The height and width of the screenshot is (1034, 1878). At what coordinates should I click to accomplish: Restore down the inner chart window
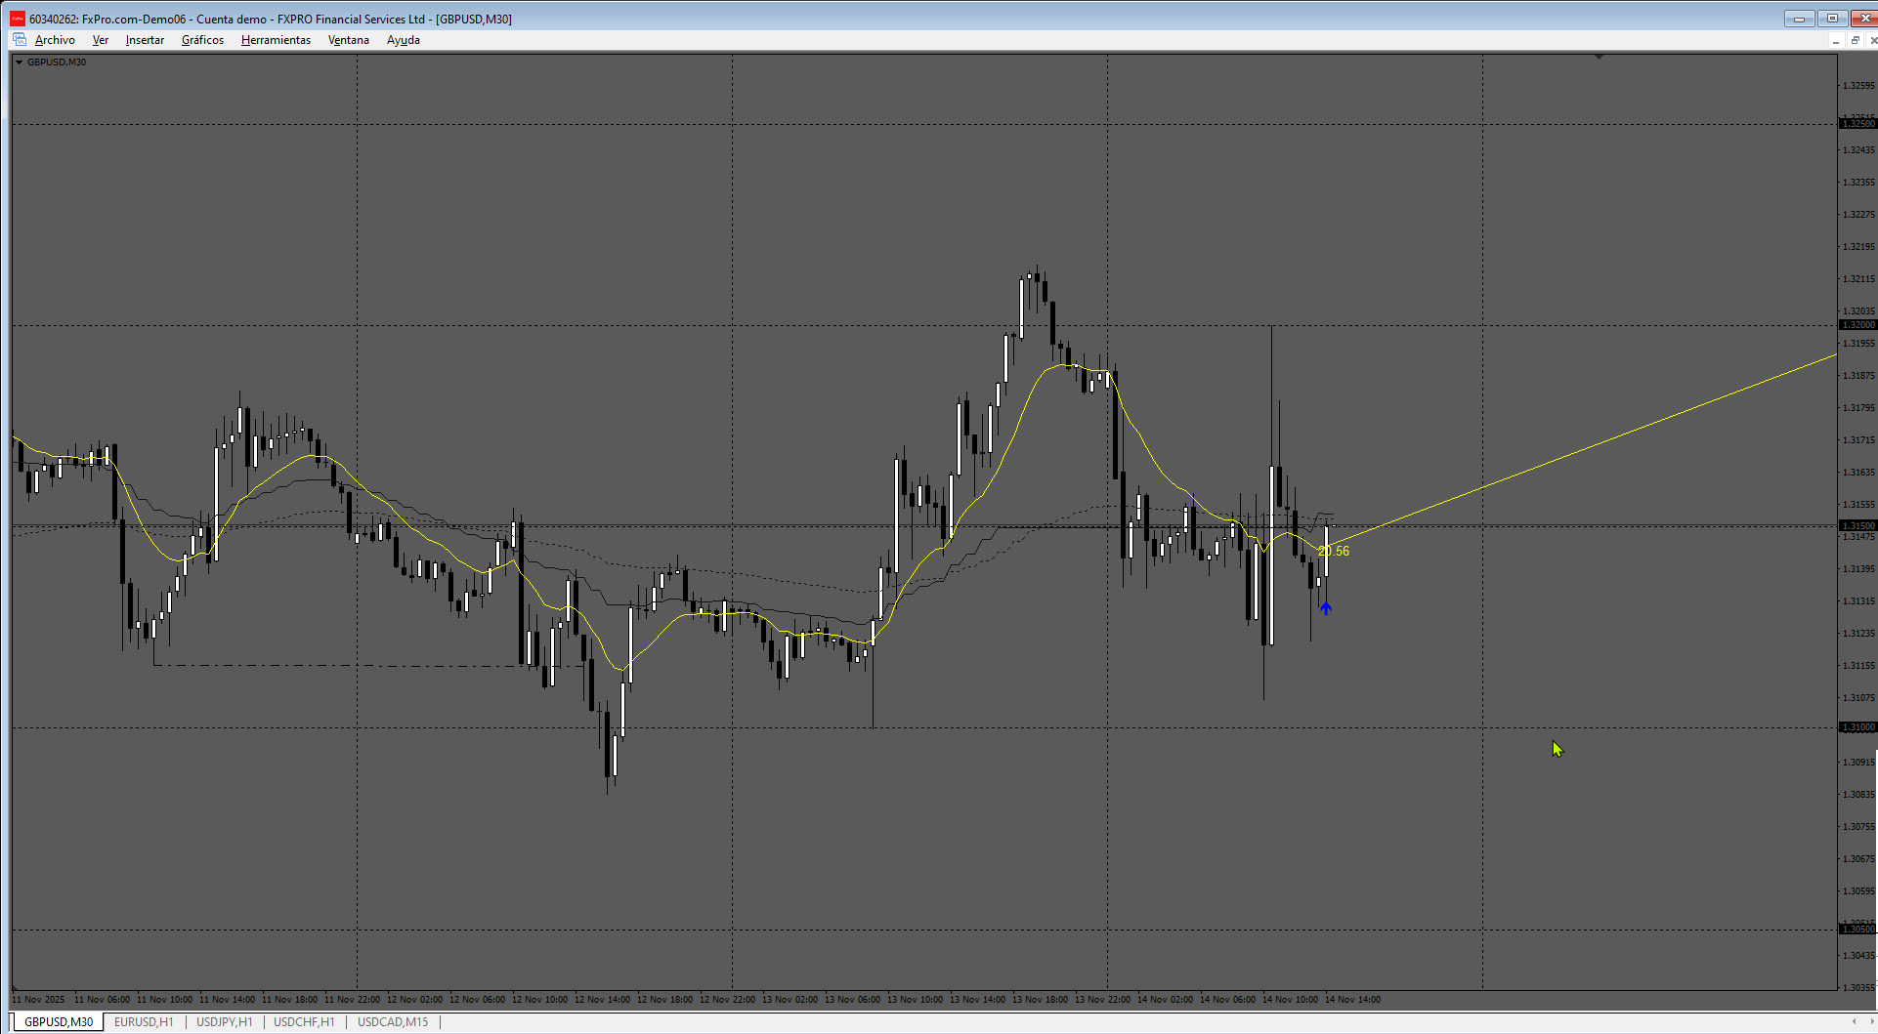click(1855, 41)
